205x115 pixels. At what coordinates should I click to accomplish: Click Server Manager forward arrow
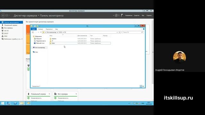[7, 15]
